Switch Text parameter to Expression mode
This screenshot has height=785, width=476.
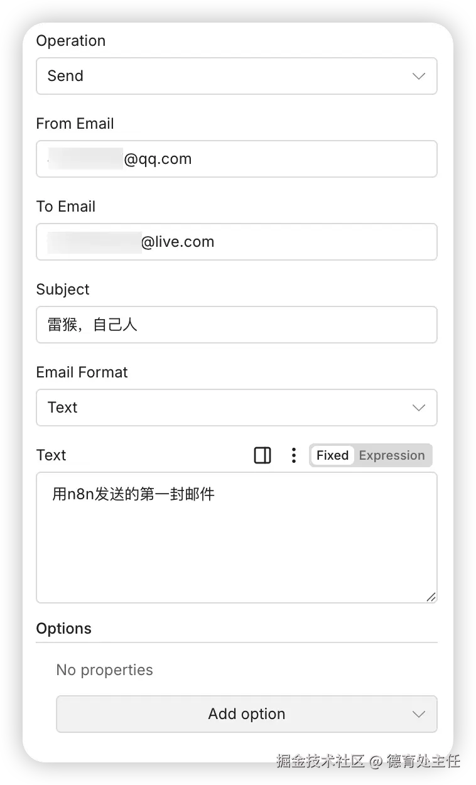pos(392,455)
